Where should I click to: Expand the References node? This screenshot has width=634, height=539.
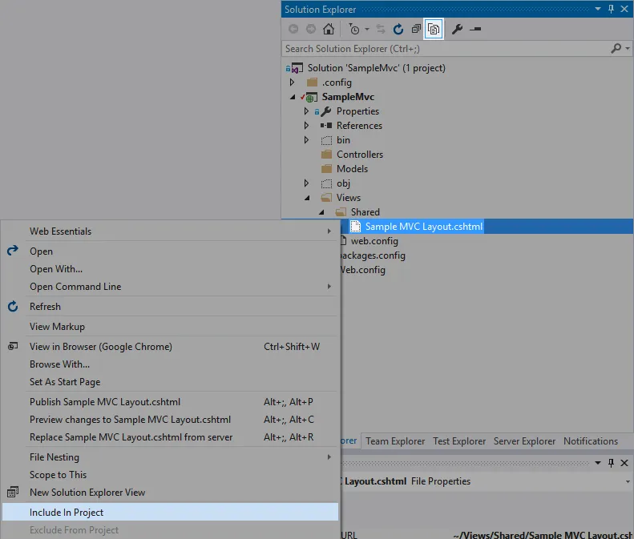pyautogui.click(x=306, y=126)
